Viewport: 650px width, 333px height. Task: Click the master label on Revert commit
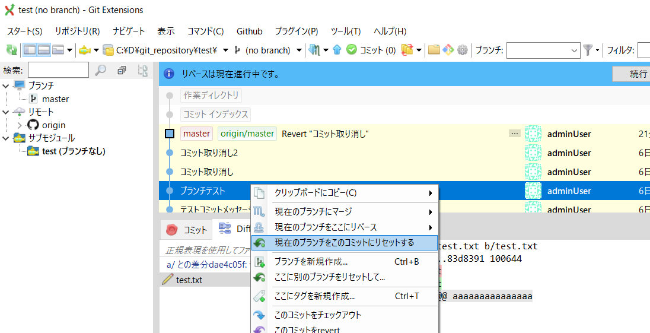[x=196, y=134]
